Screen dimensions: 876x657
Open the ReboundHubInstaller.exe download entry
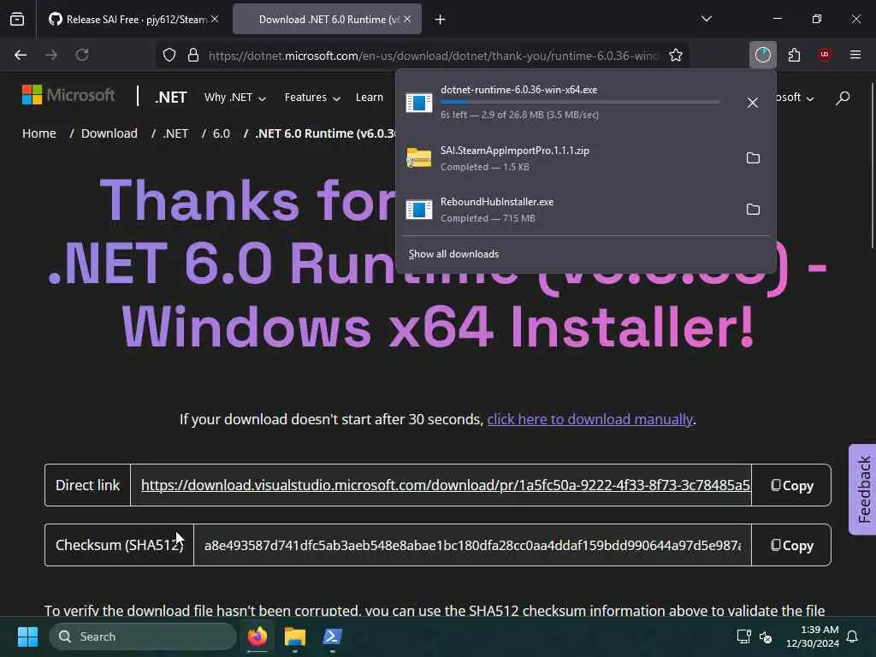click(x=567, y=210)
